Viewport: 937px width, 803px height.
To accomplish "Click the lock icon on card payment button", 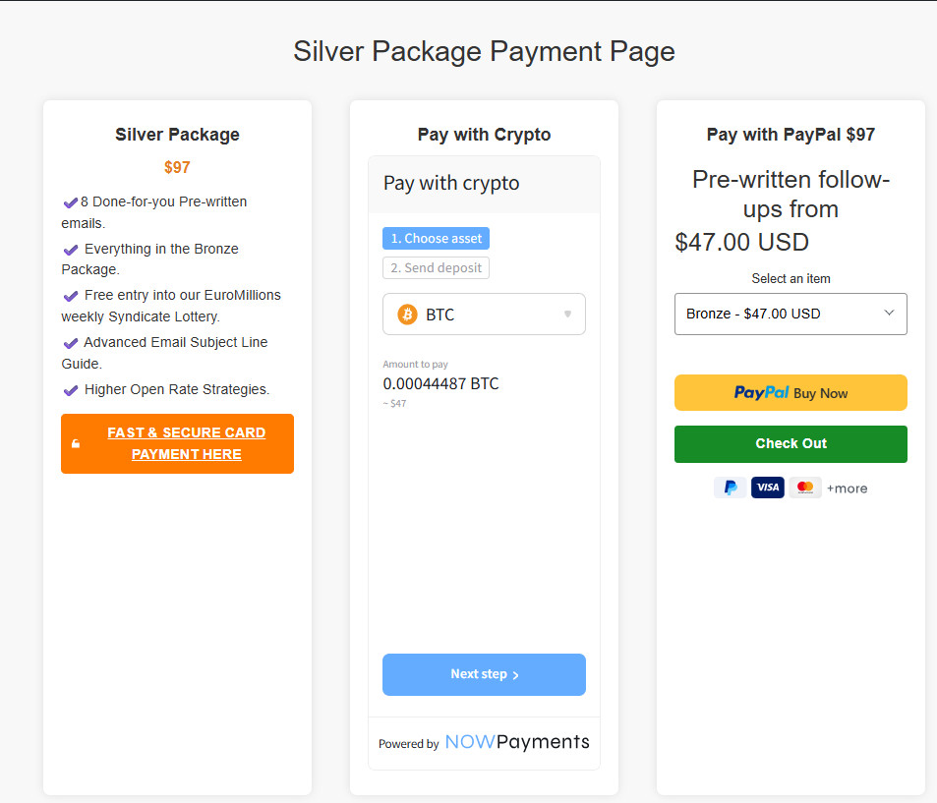I will click(x=76, y=443).
